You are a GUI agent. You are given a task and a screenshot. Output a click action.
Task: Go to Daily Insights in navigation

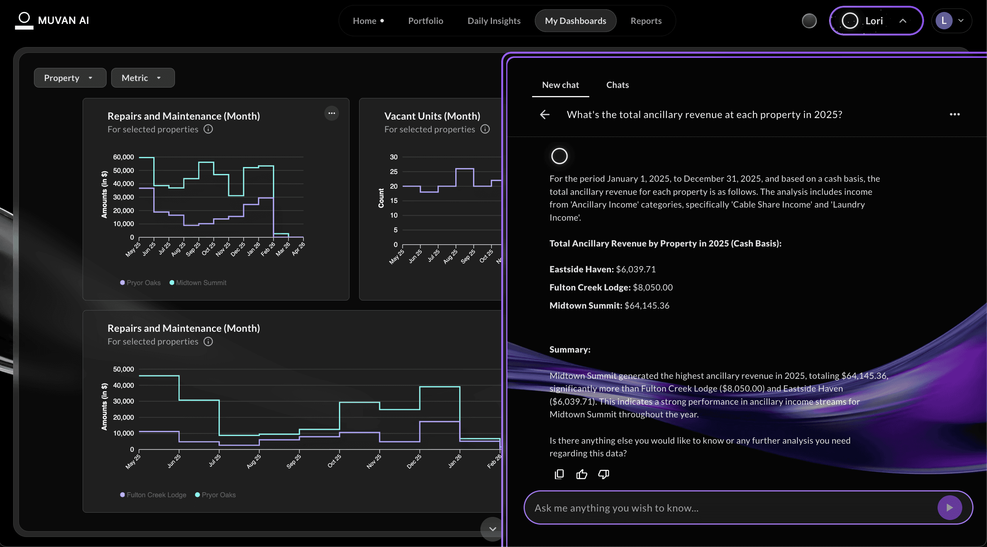tap(493, 21)
